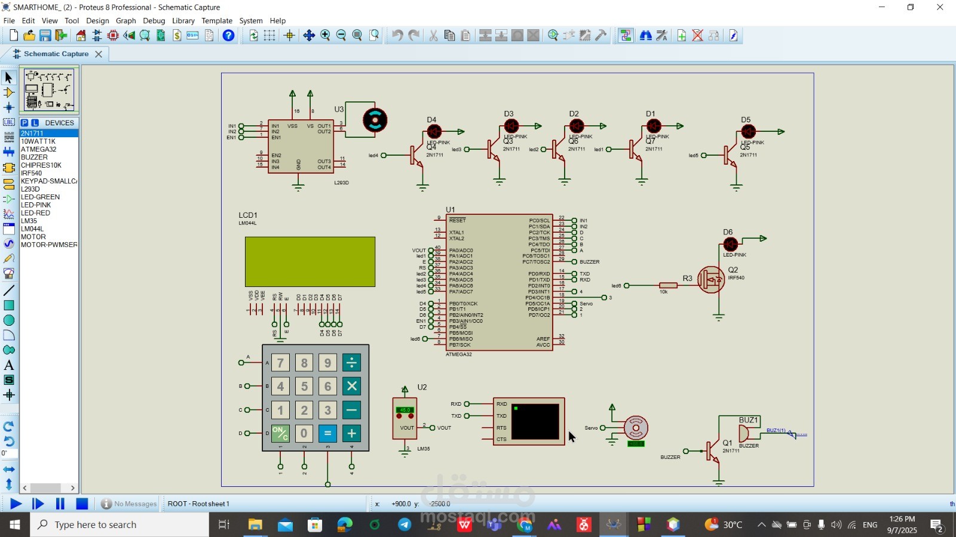
Task: Activate the Voltage probe mode
Action: coord(8,258)
